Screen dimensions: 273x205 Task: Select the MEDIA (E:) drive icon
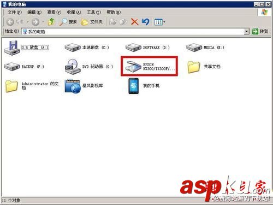[194, 48]
